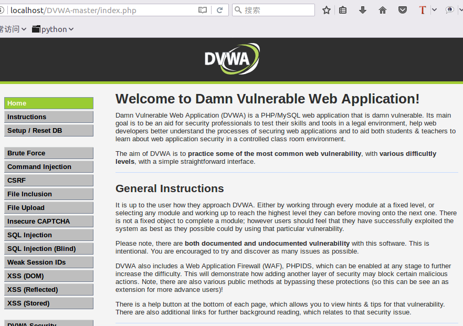Focus the localhost address bar
Viewport: 463px width, 326px height.
pyautogui.click(x=103, y=10)
